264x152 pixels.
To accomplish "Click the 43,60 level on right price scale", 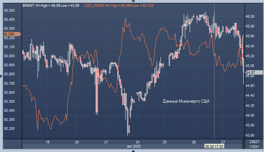I will coord(250,135).
